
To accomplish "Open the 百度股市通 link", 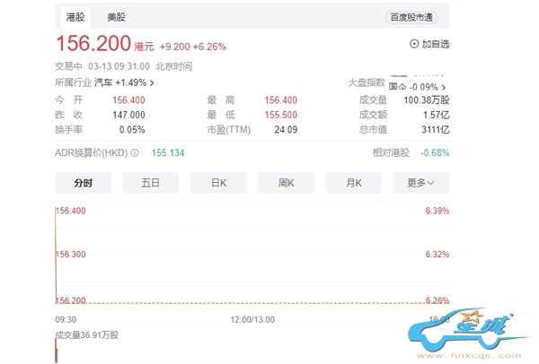I will (x=411, y=18).
